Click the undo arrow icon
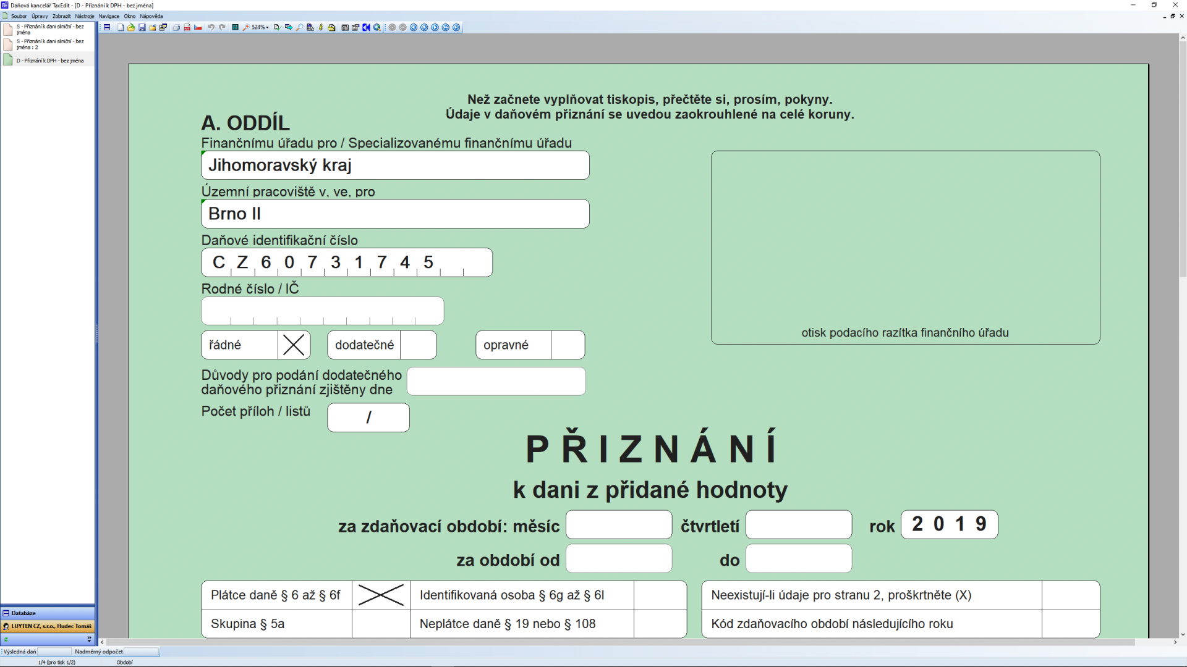Image resolution: width=1187 pixels, height=667 pixels. (211, 27)
